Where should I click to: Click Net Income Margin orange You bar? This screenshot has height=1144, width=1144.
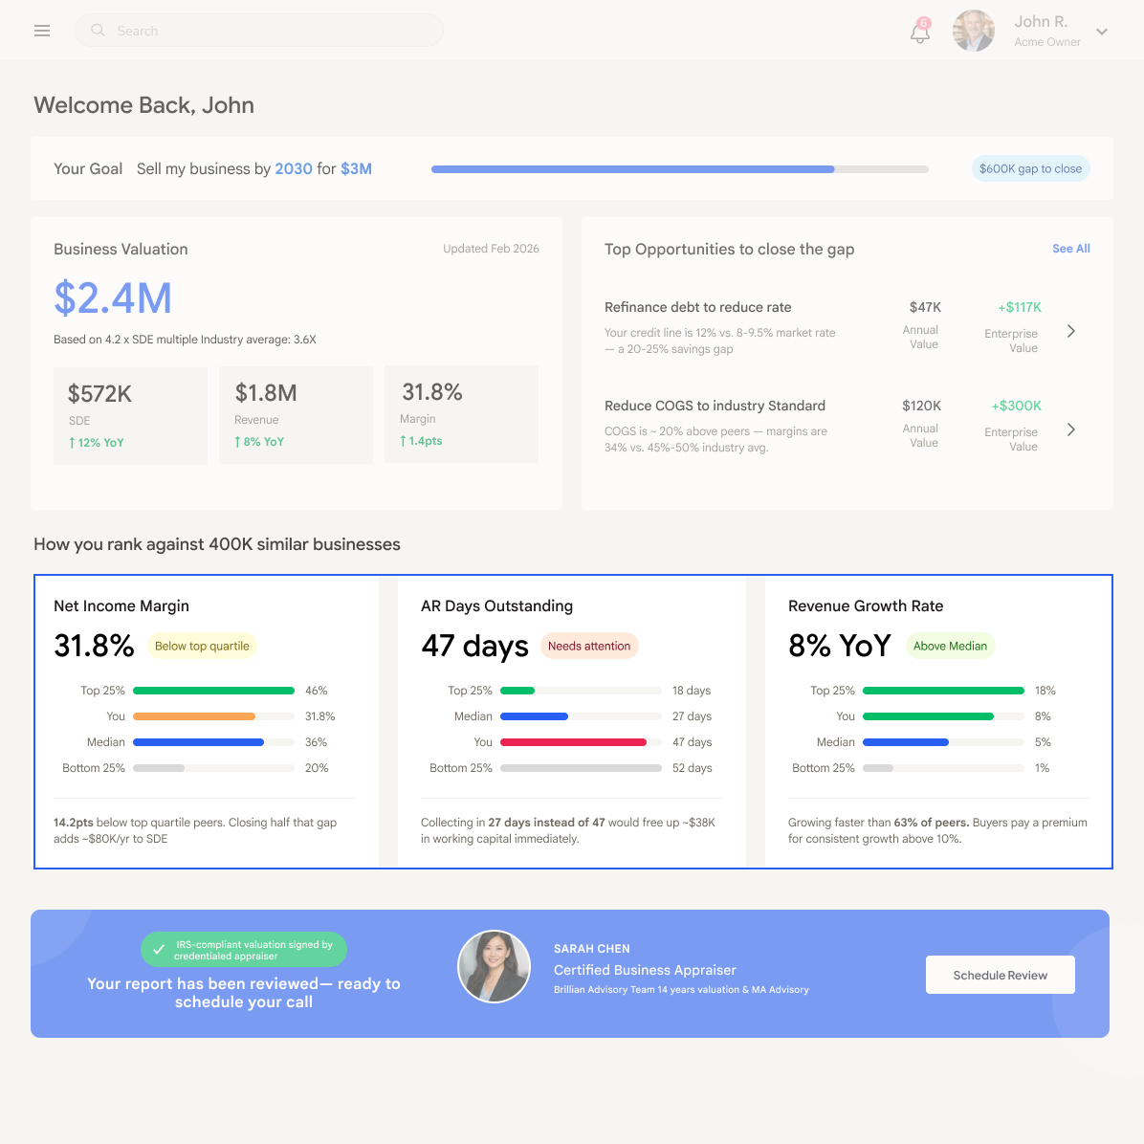click(x=194, y=716)
